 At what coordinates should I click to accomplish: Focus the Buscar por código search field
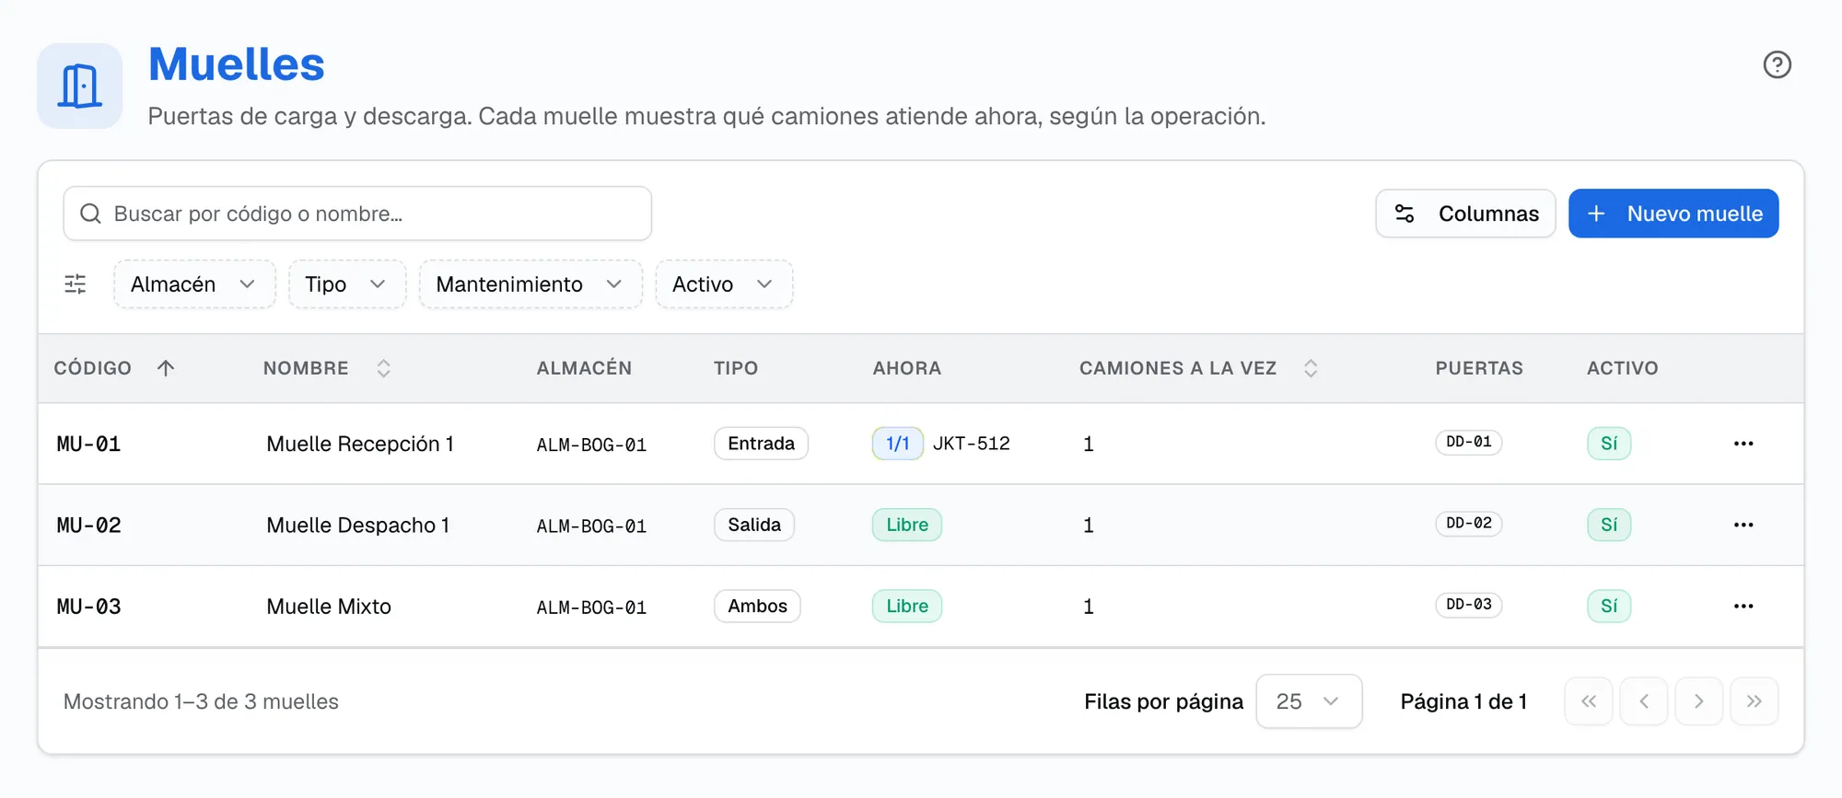[357, 214]
